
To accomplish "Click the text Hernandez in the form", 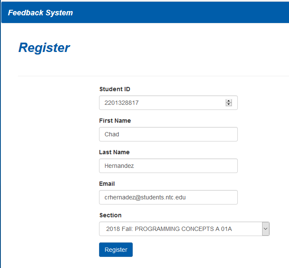I will pos(119,166).
